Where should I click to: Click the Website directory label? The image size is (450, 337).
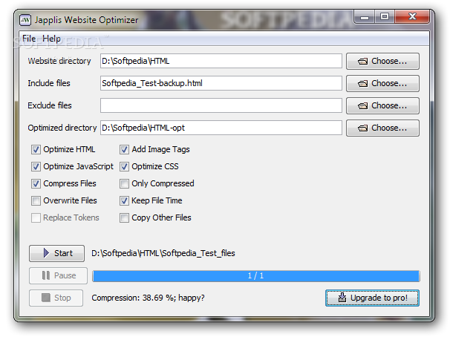59,61
